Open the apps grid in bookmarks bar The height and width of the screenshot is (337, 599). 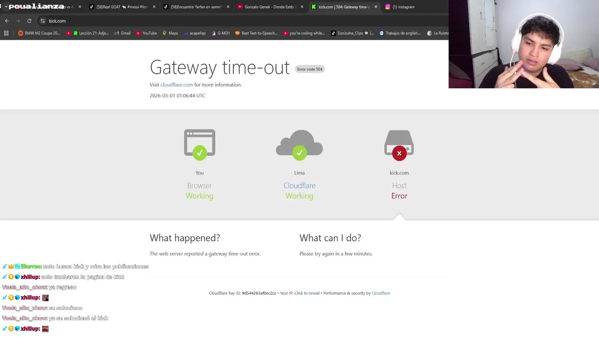(6, 33)
